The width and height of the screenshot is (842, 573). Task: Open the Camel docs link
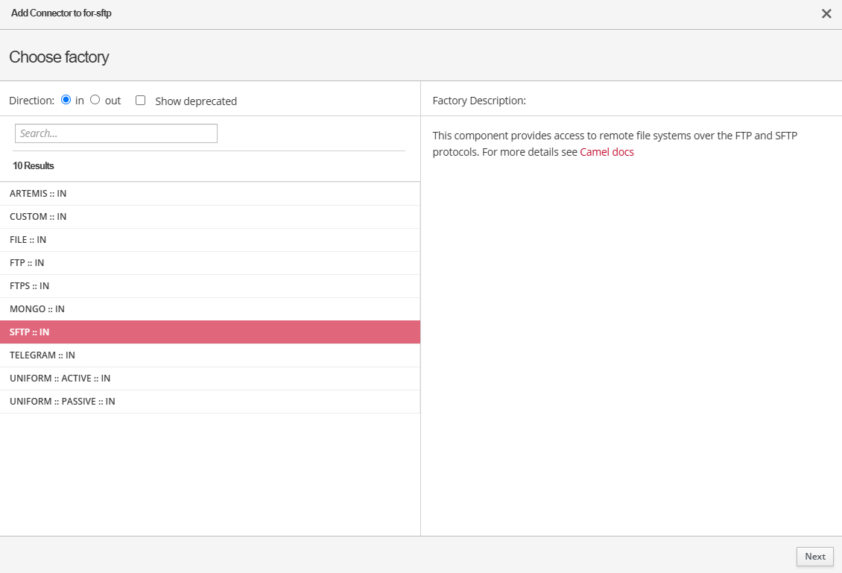click(x=607, y=152)
